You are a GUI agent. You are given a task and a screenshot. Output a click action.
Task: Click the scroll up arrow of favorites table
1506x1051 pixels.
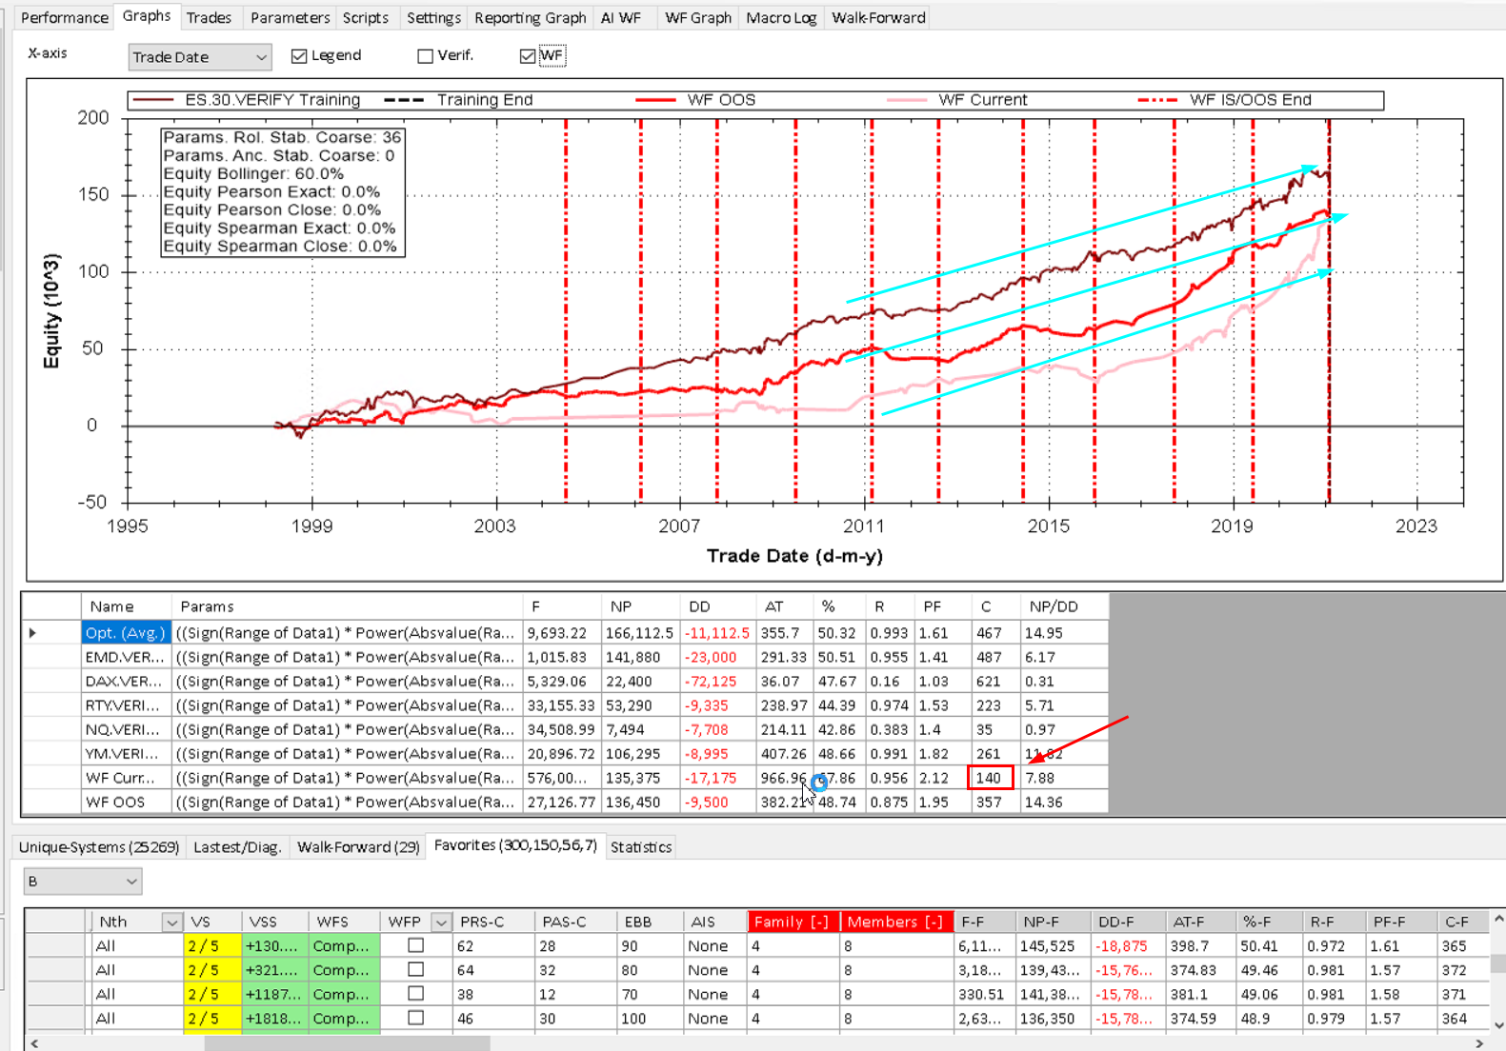(1498, 920)
